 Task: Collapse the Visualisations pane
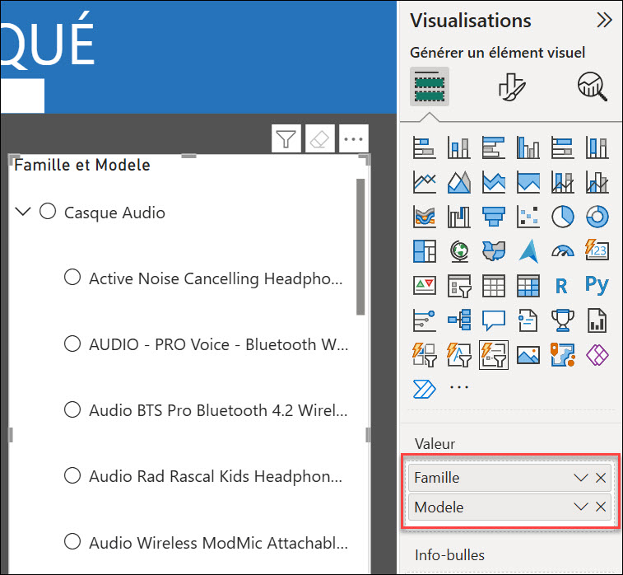(604, 21)
